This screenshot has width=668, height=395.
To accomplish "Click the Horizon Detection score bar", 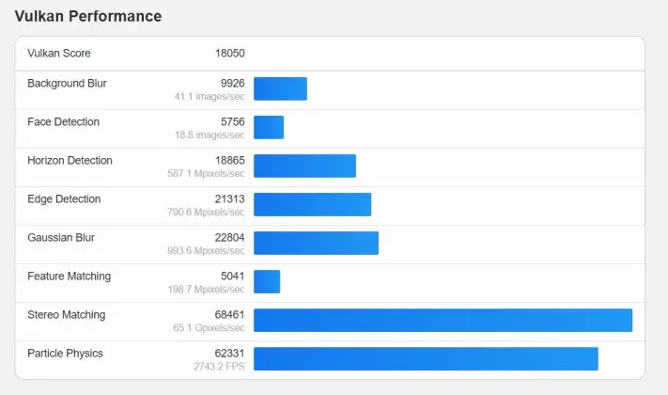I will pyautogui.click(x=305, y=166).
